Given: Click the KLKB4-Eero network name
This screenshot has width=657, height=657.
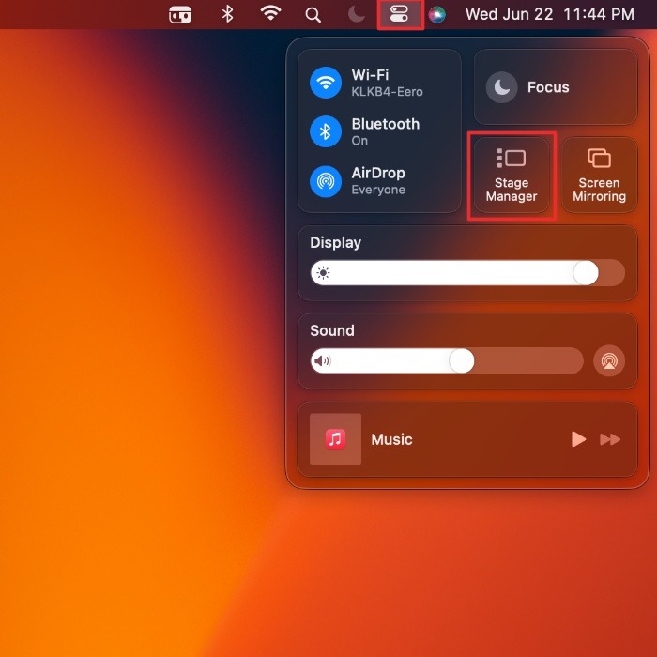Looking at the screenshot, I should point(387,92).
